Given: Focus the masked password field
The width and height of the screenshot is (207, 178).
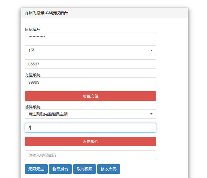Looking at the screenshot, I should point(90,36).
